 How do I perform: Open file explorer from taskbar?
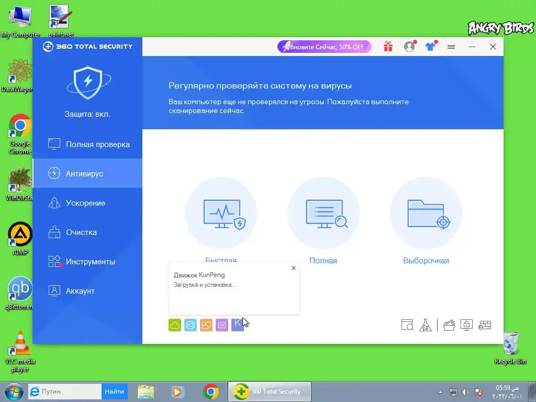(146, 392)
